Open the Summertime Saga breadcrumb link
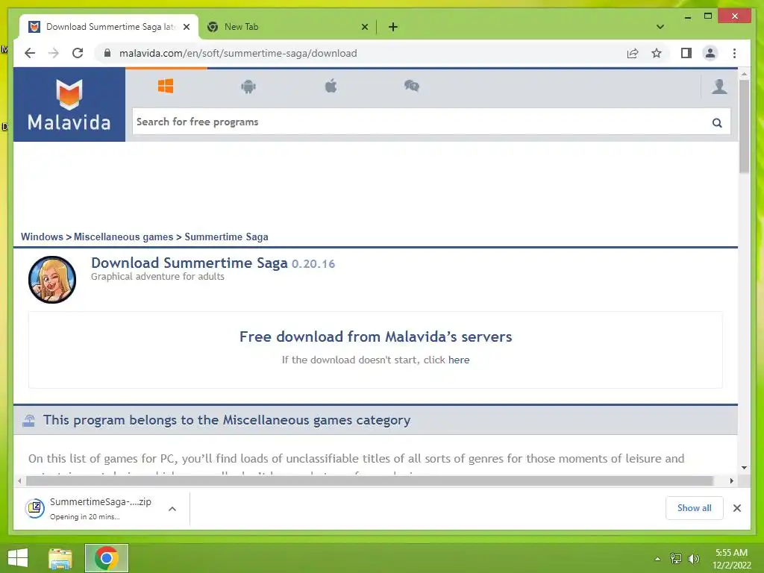Viewport: 764px width, 573px height. coord(226,237)
